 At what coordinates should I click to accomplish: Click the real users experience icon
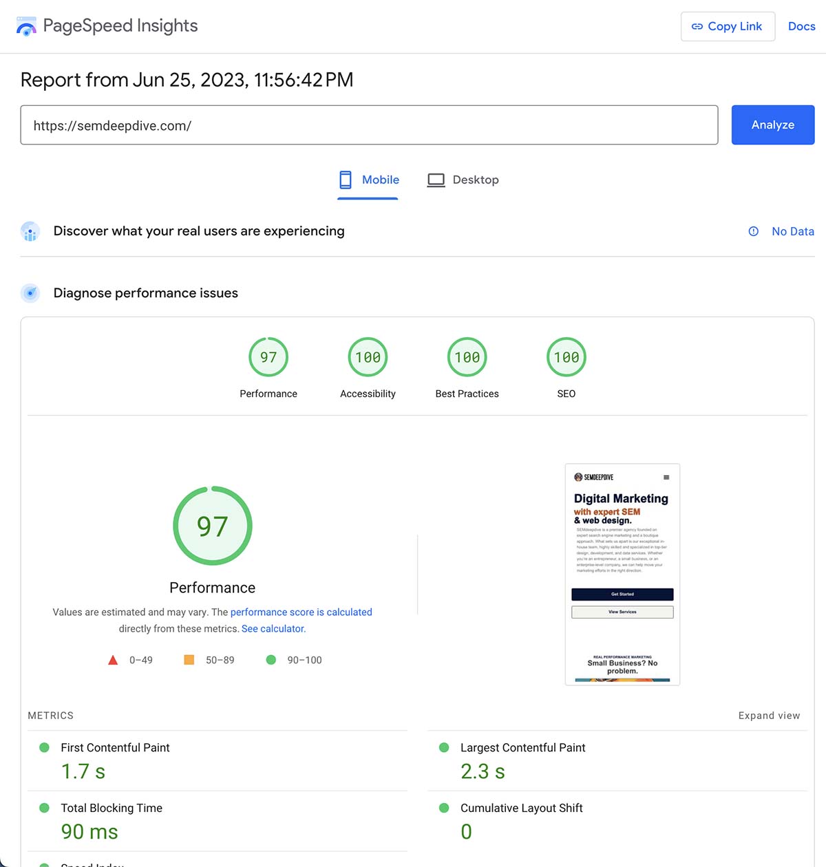tap(30, 231)
